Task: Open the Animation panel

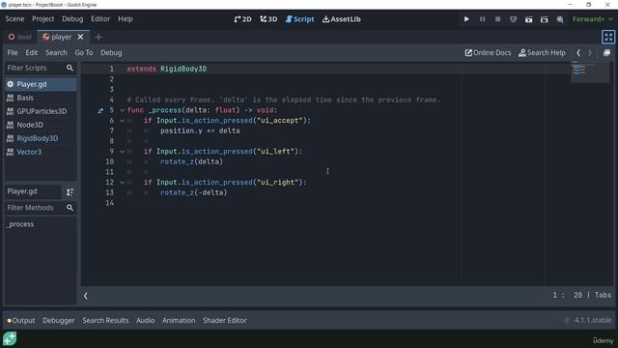Action: point(179,320)
